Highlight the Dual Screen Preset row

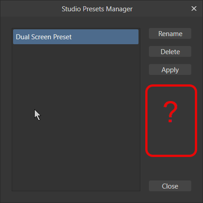(x=76, y=37)
